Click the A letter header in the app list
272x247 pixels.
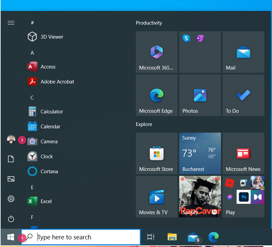click(32, 53)
